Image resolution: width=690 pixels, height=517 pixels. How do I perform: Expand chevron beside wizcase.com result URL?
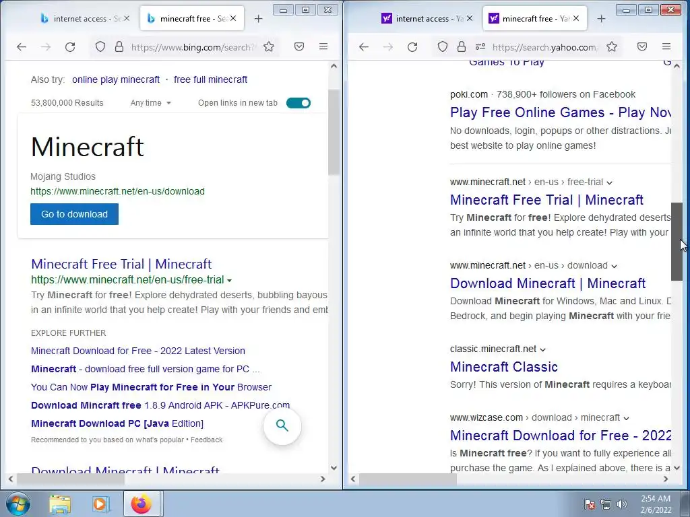(x=626, y=418)
